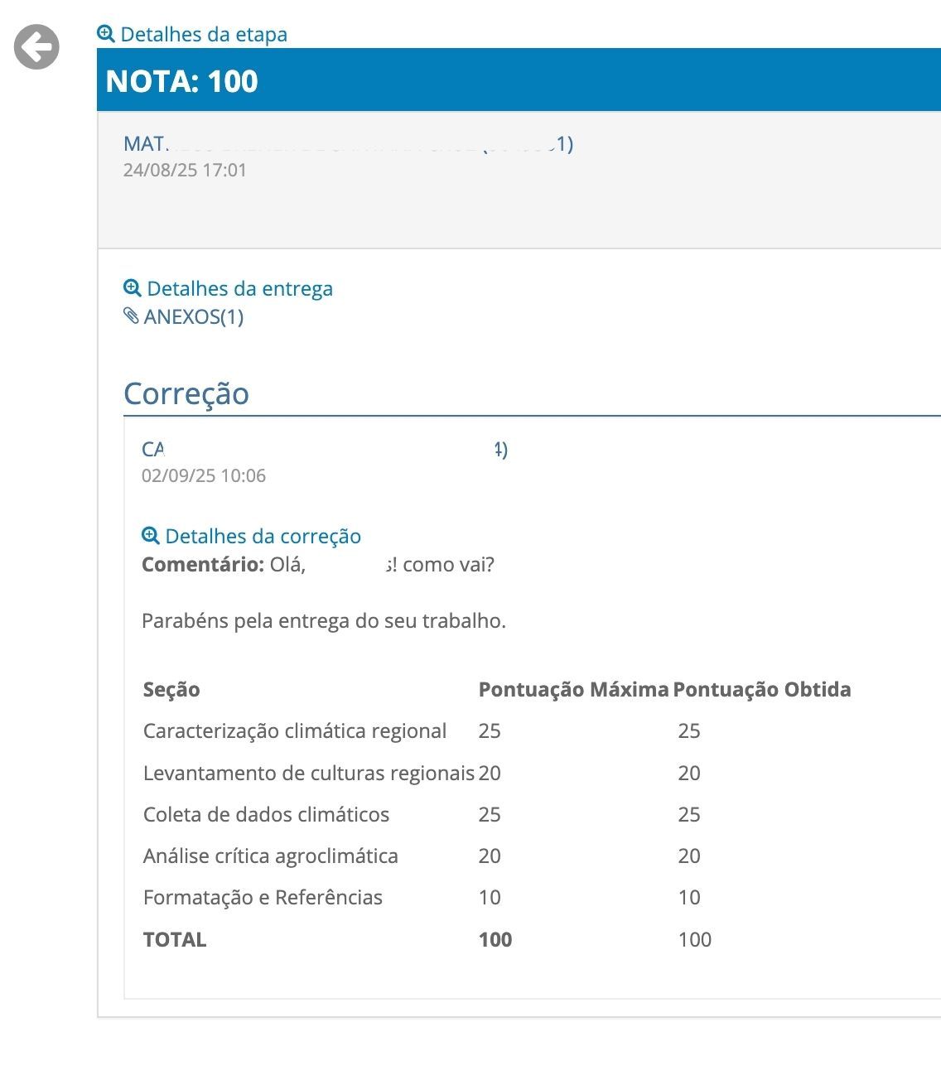
Task: Click the student name starting with MAT
Action: click(348, 144)
